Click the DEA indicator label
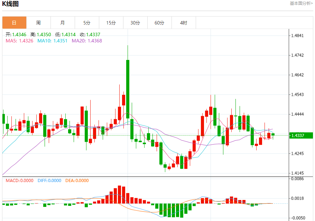The width and height of the screenshot is (315, 221). [77, 181]
